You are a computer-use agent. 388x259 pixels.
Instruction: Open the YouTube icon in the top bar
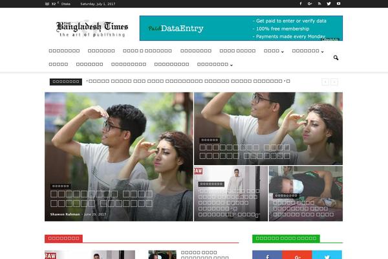[x=338, y=4]
